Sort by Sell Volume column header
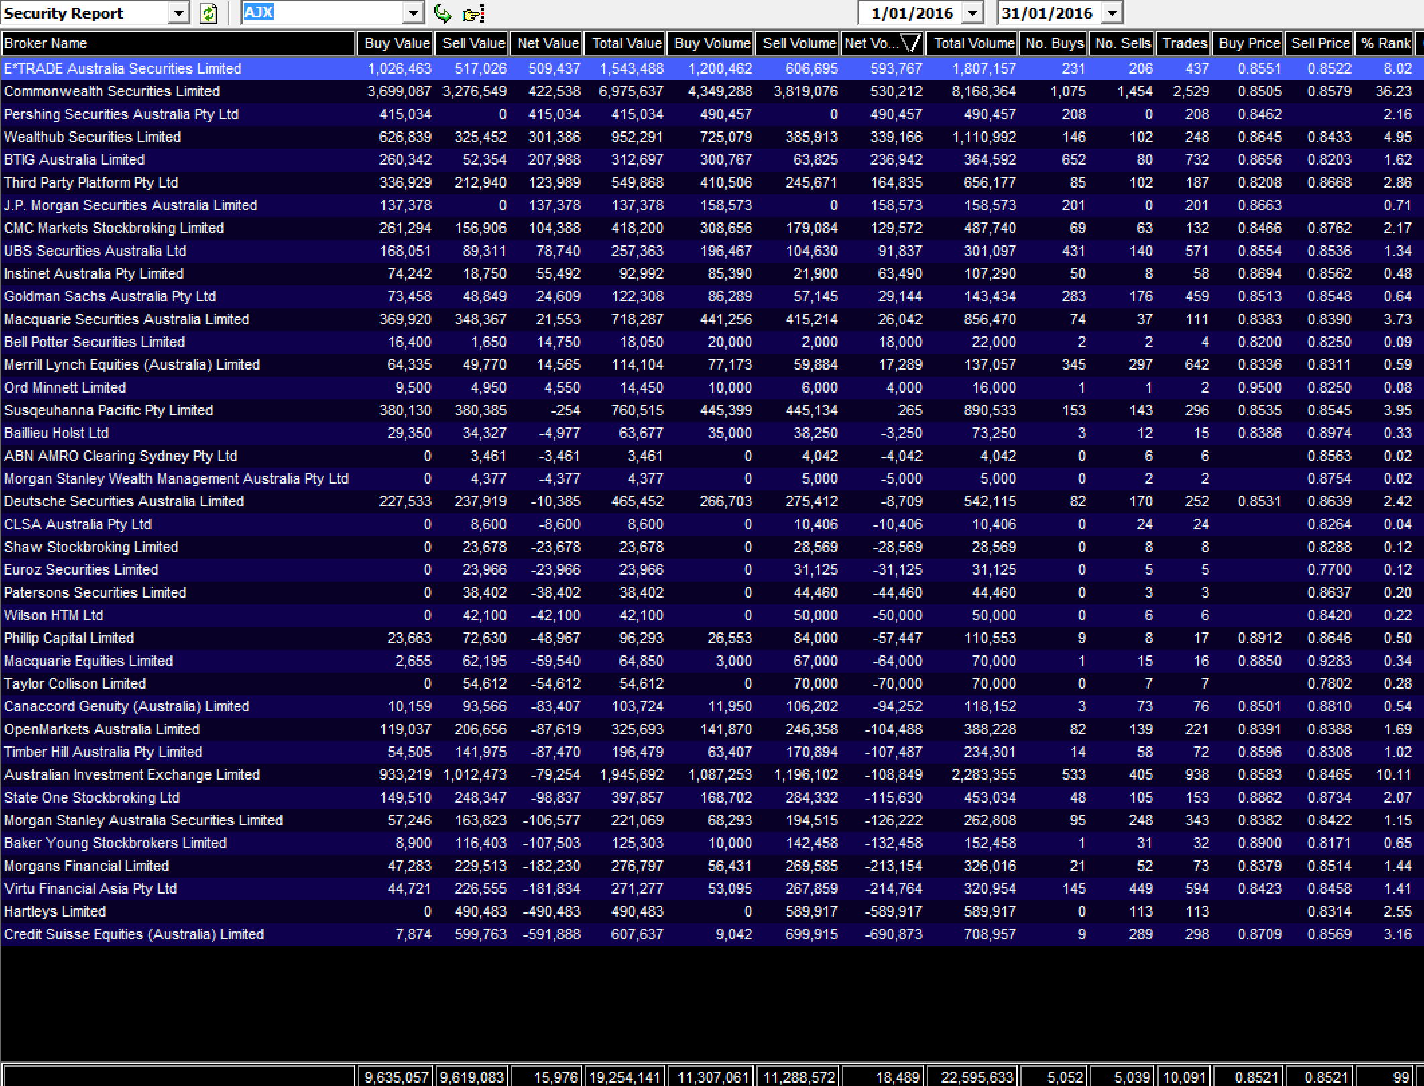Screen dimensions: 1424x1086 [x=798, y=44]
